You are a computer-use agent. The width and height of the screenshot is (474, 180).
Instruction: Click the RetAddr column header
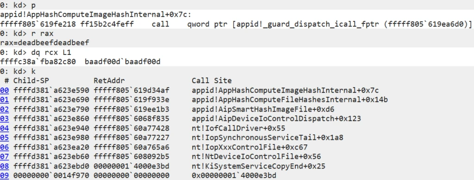(x=109, y=80)
